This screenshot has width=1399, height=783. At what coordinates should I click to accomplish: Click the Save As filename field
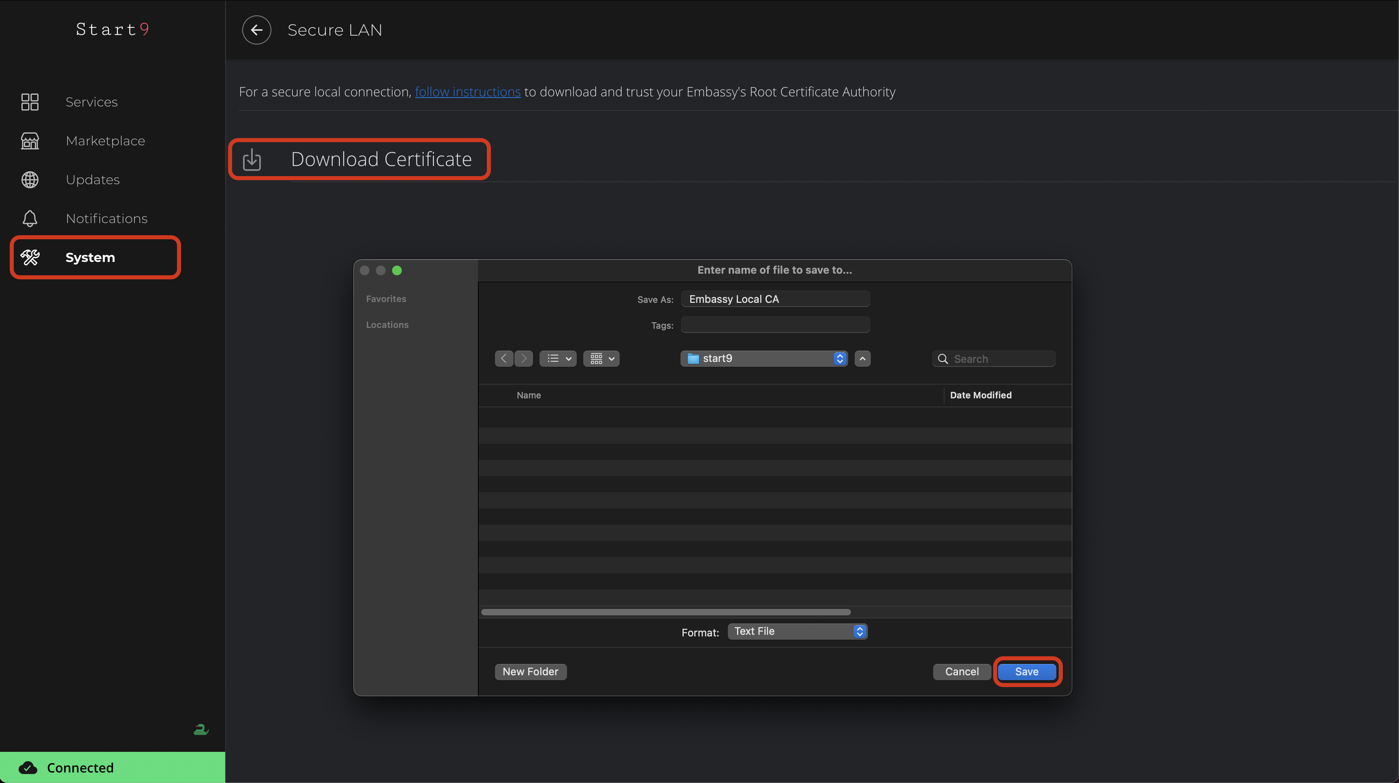[775, 299]
